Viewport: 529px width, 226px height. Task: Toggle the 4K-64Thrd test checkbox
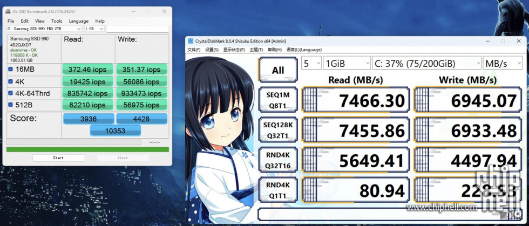pos(10,93)
